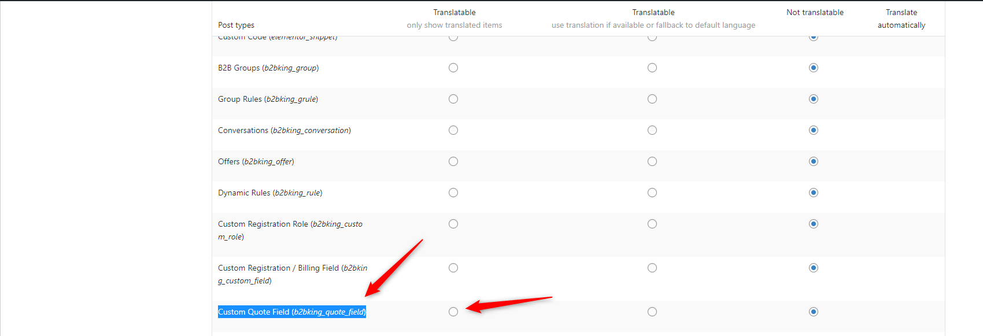This screenshot has width=983, height=336.
Task: Set Conversations to only show translated items
Action: [453, 130]
